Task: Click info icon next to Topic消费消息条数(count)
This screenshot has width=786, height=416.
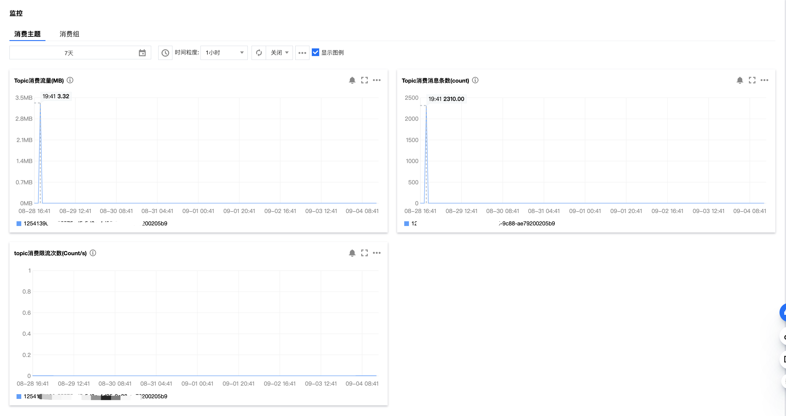Action: click(475, 80)
